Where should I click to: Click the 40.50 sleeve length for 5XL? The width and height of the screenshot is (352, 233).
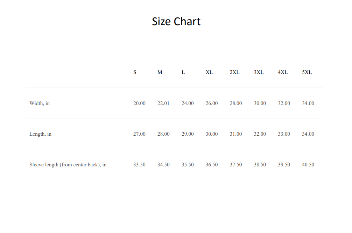[x=308, y=165]
